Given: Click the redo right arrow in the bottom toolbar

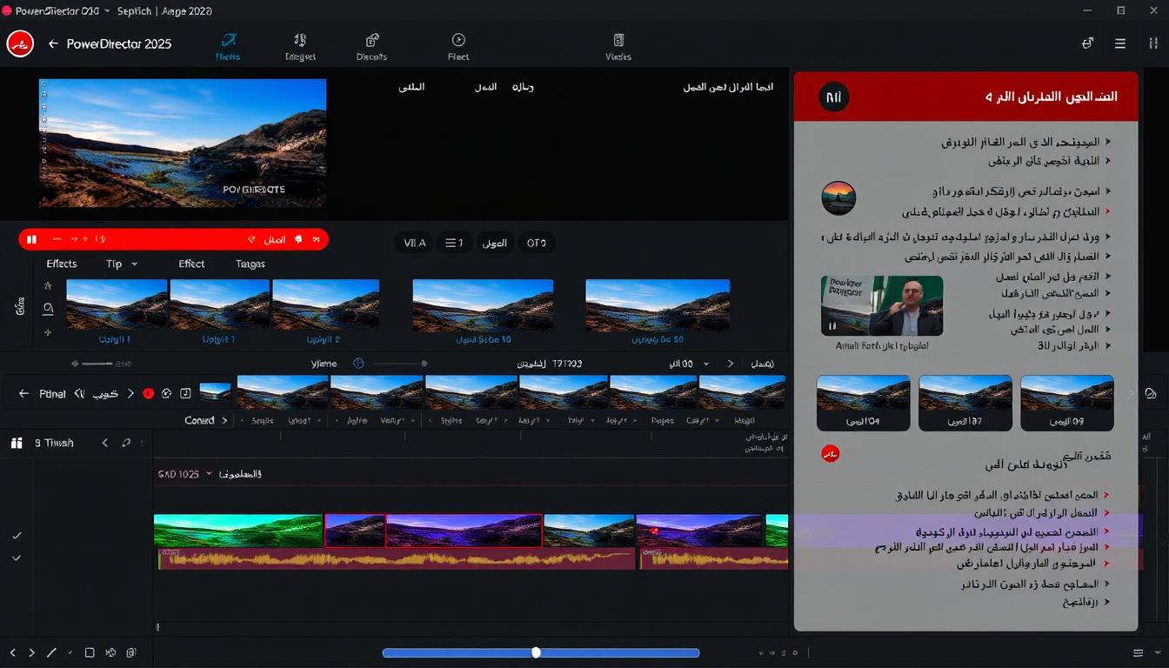Looking at the screenshot, I should 31,652.
